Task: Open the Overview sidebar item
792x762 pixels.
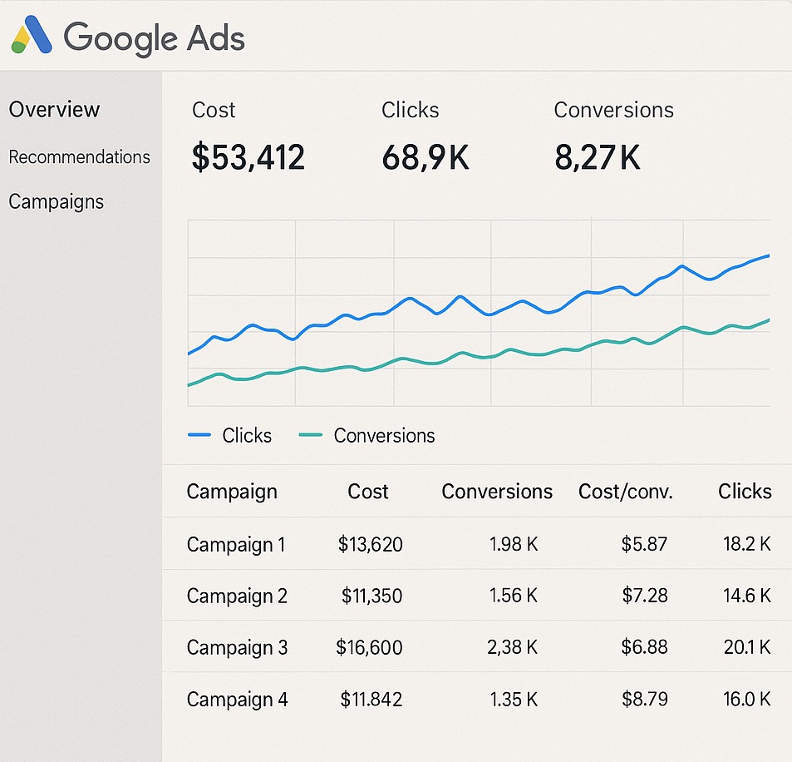Action: 54,110
